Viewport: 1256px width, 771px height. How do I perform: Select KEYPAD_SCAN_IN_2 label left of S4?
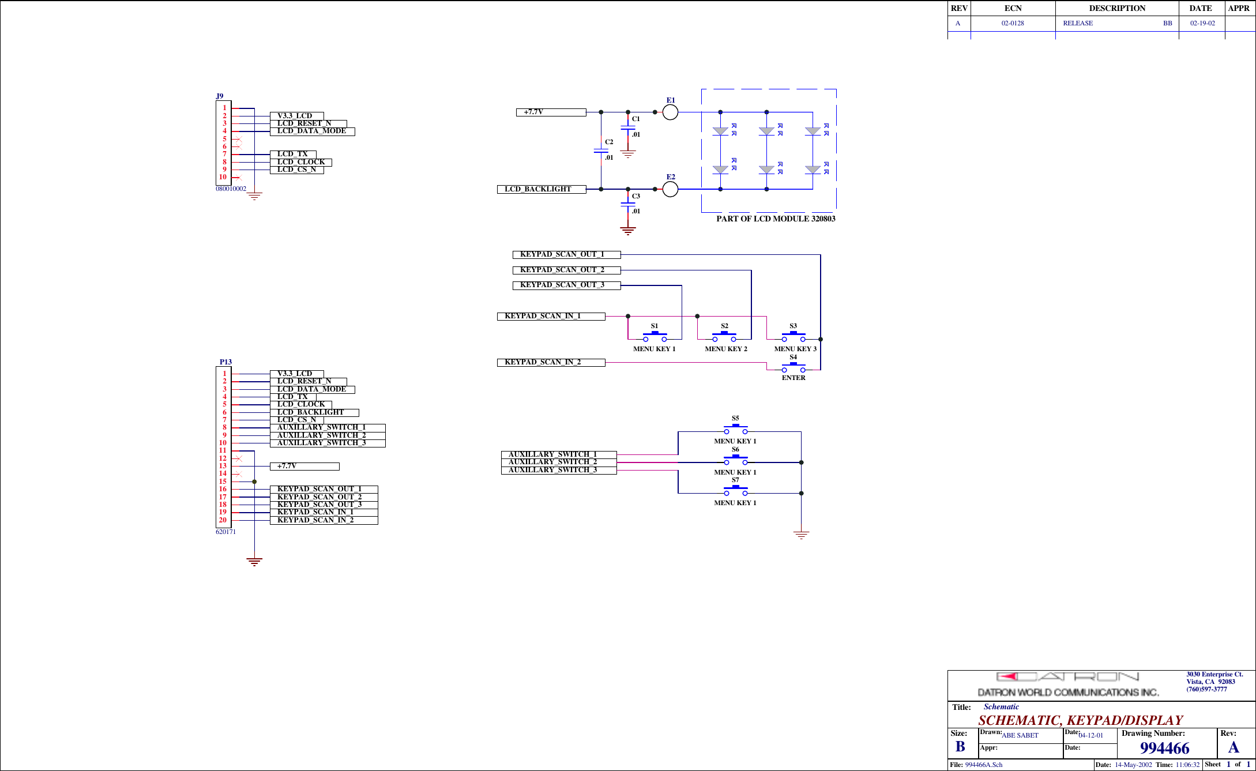551,362
